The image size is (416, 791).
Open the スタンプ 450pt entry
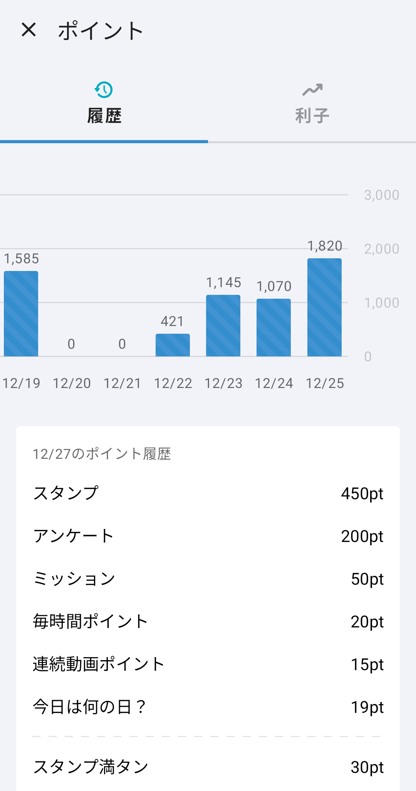[208, 493]
